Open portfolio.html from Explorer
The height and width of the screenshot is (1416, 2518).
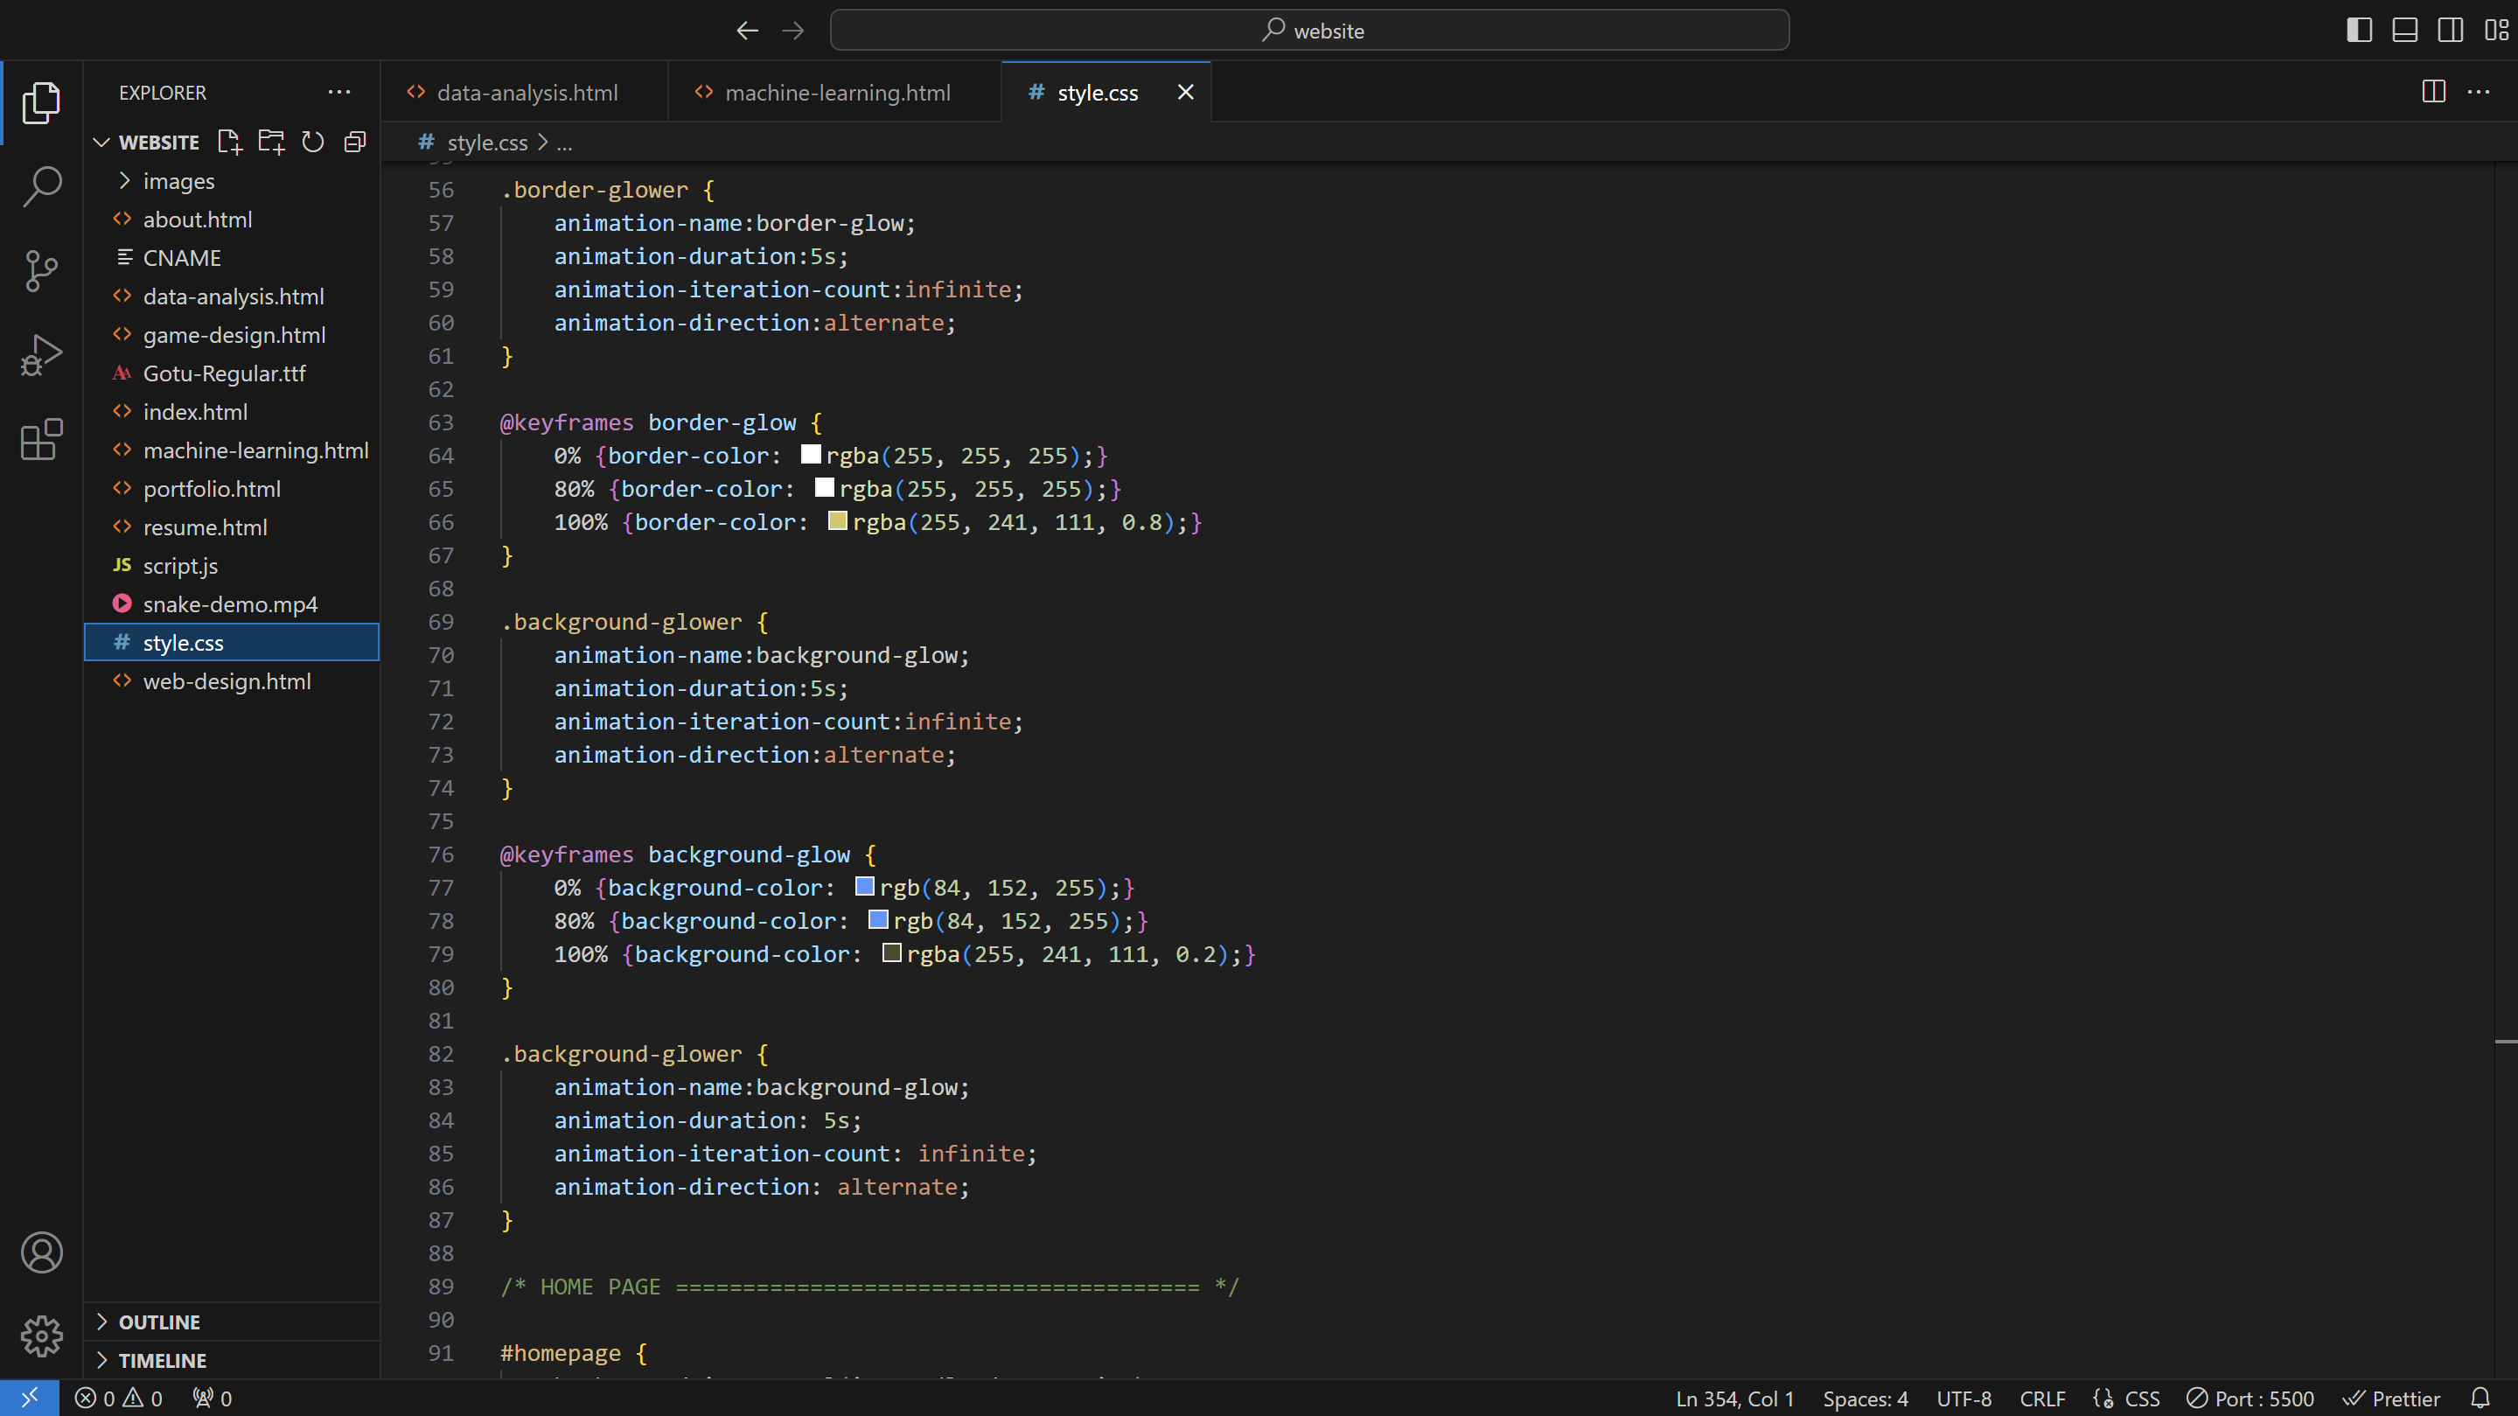click(232, 489)
